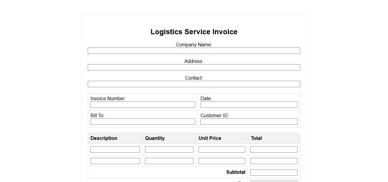Image resolution: width=388 pixels, height=182 pixels.
Task: Click the Description column header
Action: (104, 138)
